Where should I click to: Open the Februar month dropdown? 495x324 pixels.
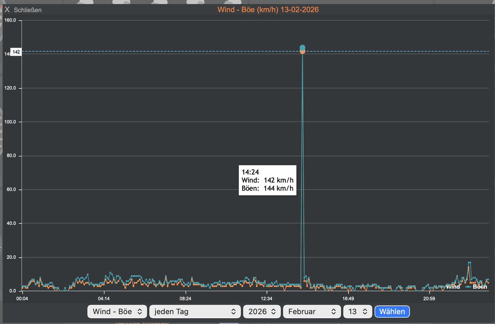pos(312,312)
